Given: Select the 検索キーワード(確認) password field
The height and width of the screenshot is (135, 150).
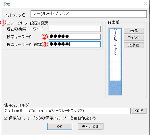Looking at the screenshot, I should pyautogui.click(x=75, y=44).
